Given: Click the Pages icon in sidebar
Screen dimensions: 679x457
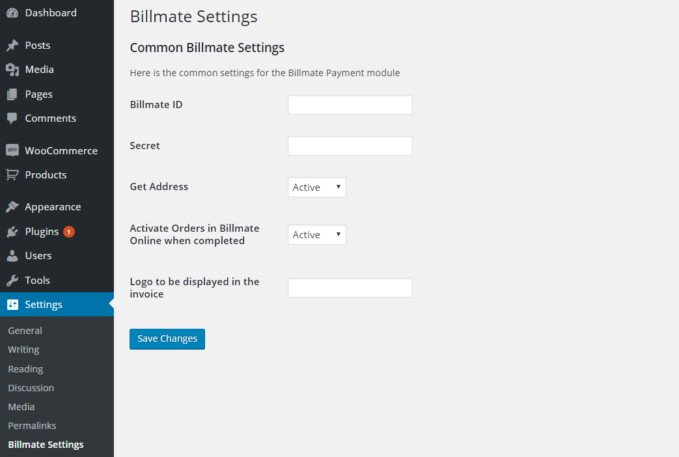Looking at the screenshot, I should tap(12, 94).
